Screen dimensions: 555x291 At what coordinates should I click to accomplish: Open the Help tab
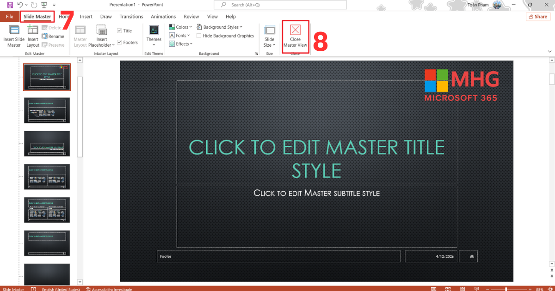click(x=231, y=17)
